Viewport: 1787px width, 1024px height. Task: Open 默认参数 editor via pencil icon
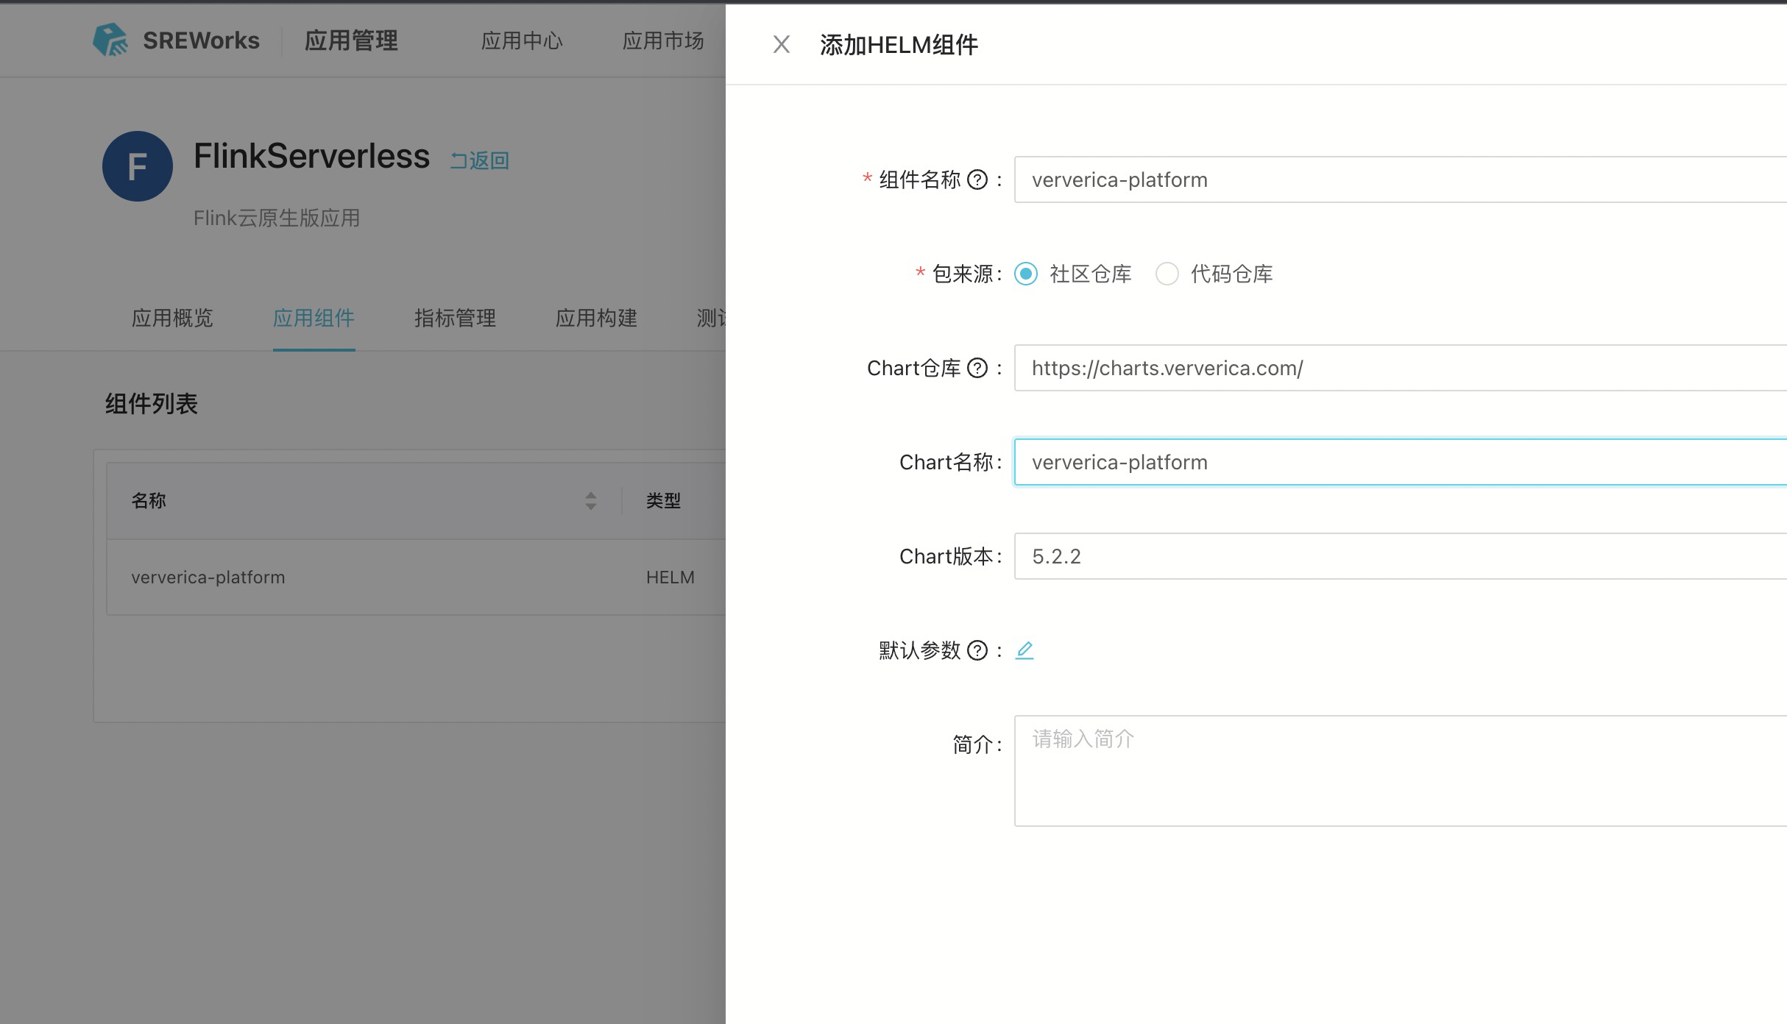click(1025, 650)
